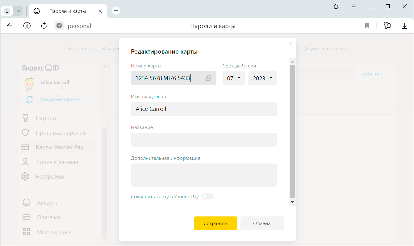Screen dimensions: 414x246
Task: Reload the page with refresh icon
Action: (x=44, y=26)
